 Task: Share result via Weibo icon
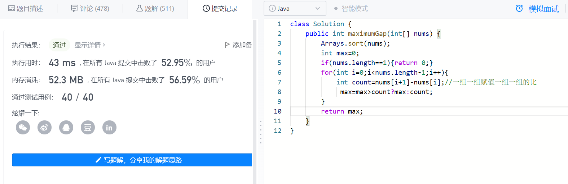coord(44,128)
